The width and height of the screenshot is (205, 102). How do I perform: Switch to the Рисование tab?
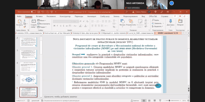pyautogui.click(x=51, y=16)
